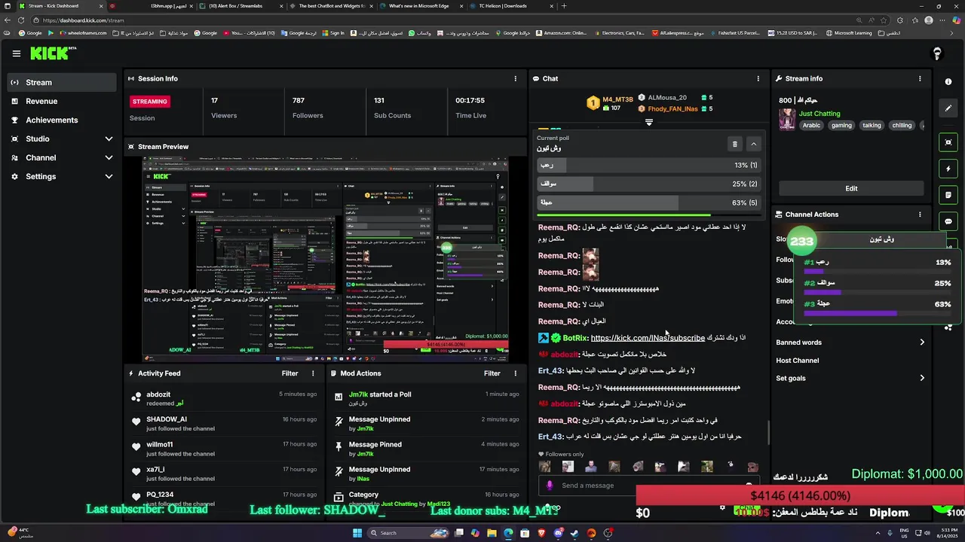965x542 pixels.
Task: Click the redeem icon next to abdozit
Action: [136, 397]
